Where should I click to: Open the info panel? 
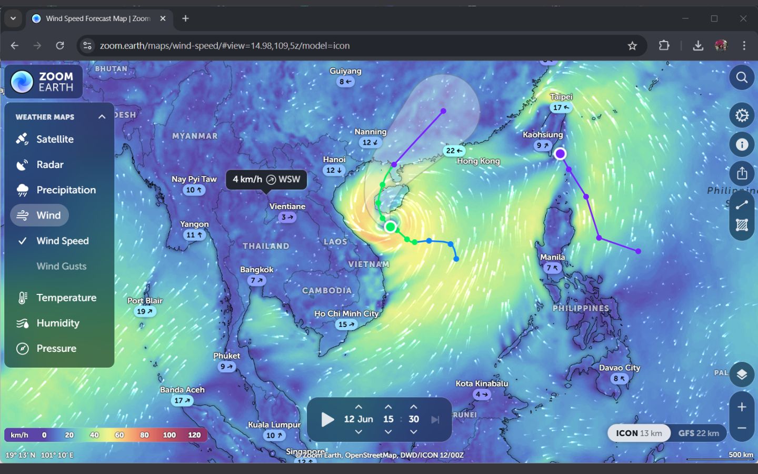pyautogui.click(x=742, y=144)
